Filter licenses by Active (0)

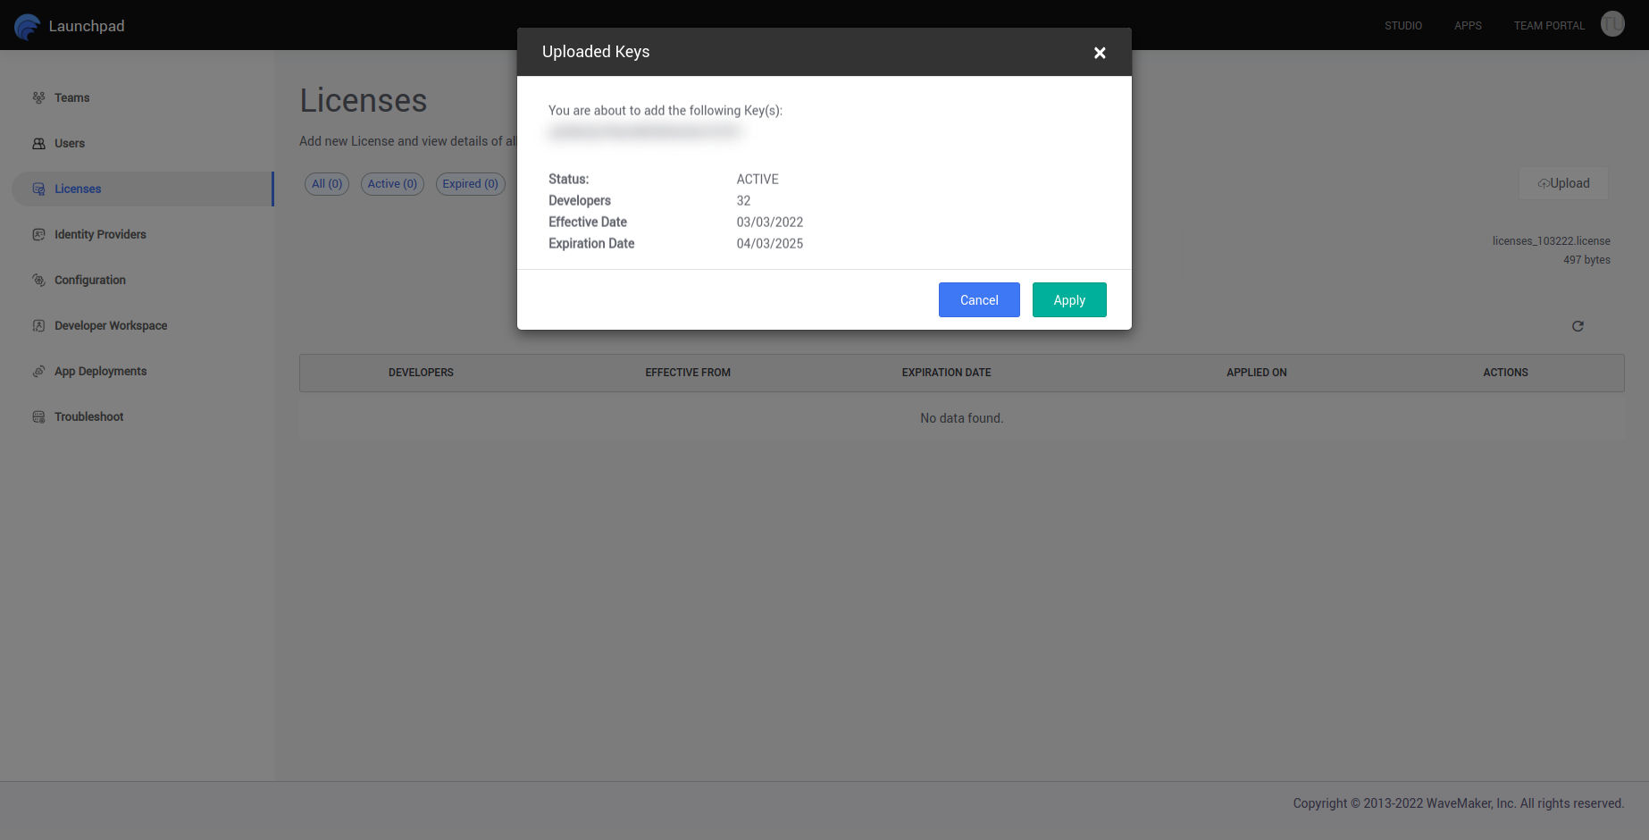(392, 184)
